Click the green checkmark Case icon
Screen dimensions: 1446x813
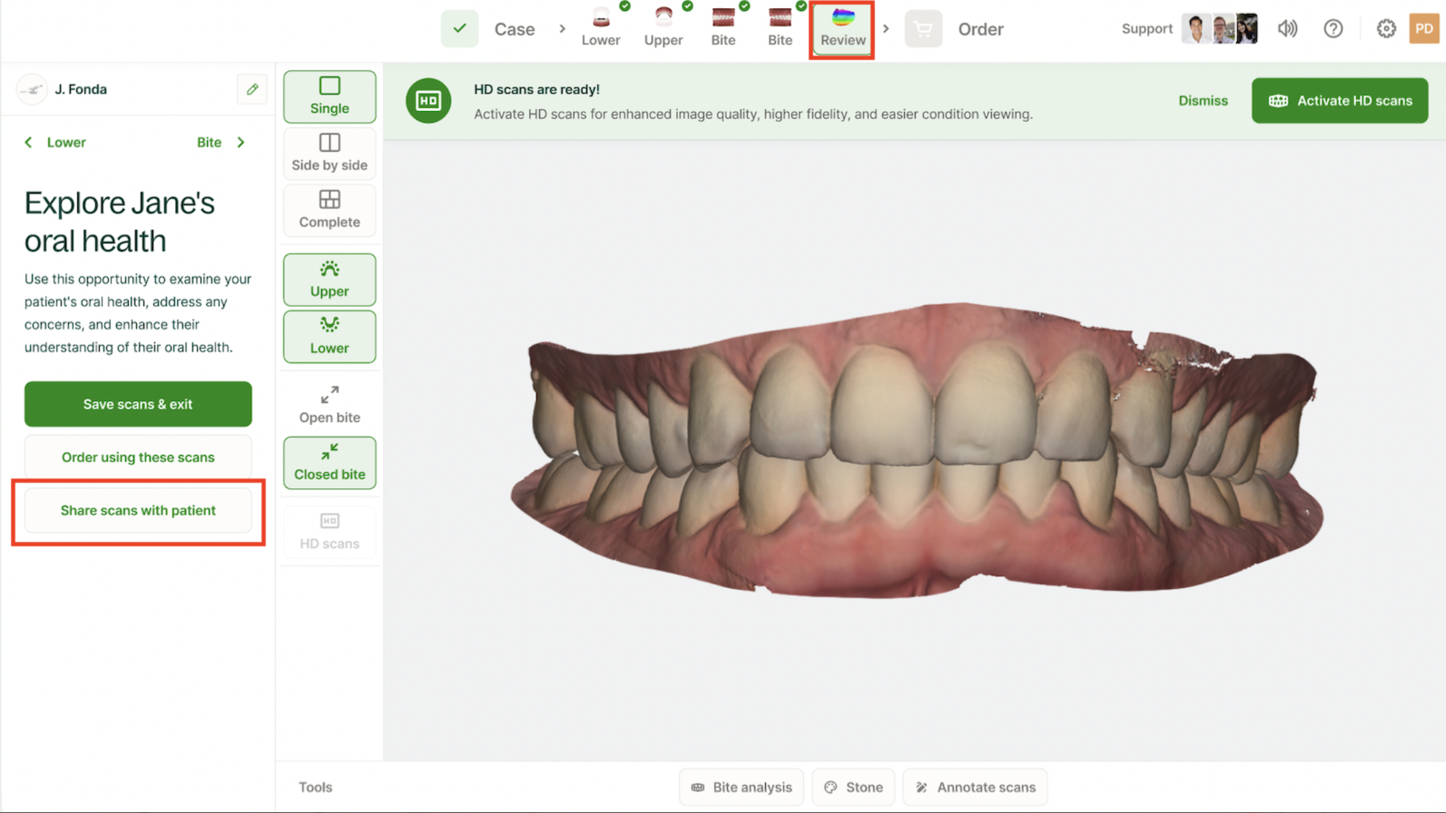[460, 29]
